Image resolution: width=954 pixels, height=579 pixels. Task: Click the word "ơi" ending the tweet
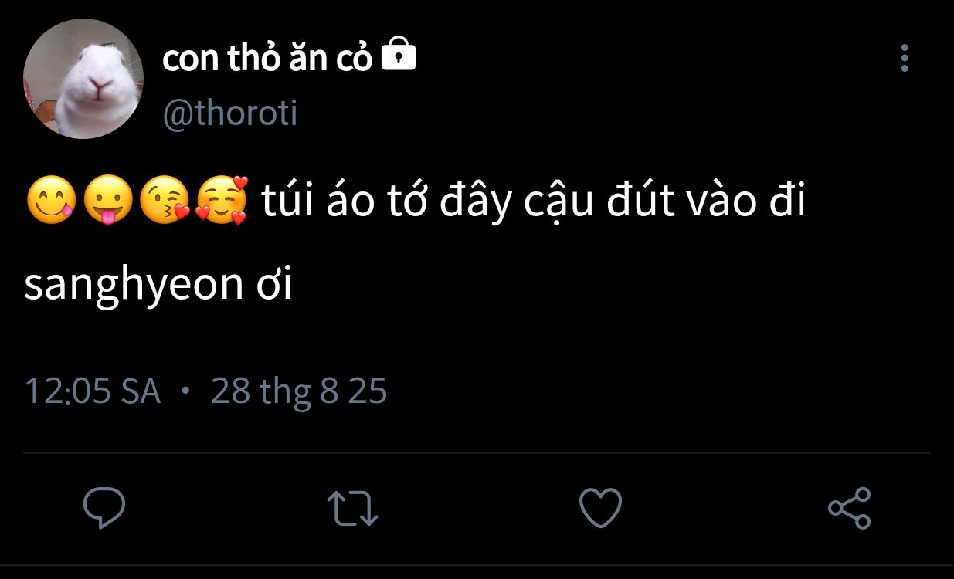[x=274, y=284]
